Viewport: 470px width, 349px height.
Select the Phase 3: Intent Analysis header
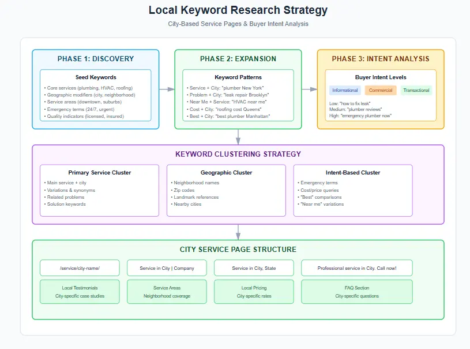point(380,58)
